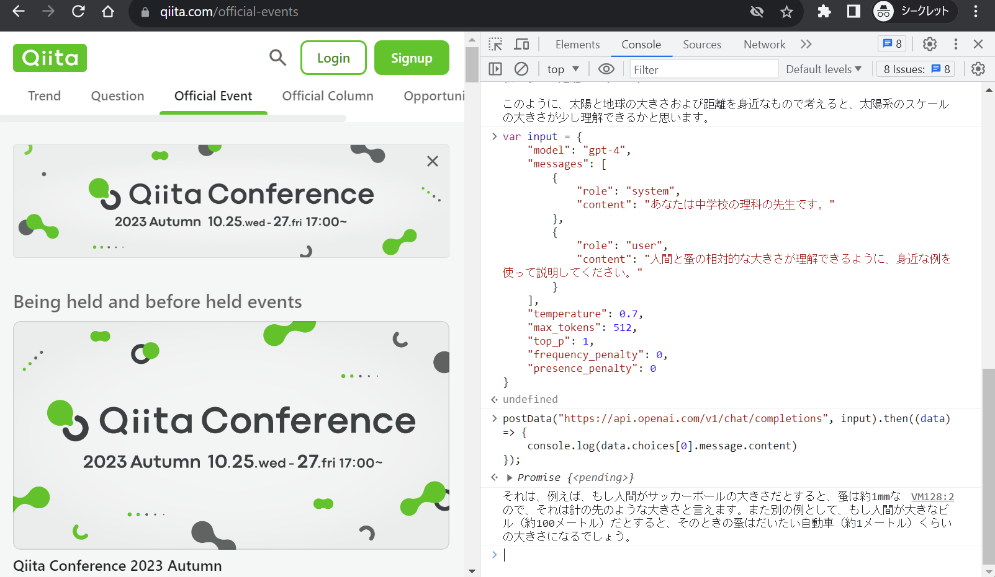Open the incognito シークレット profile badge
This screenshot has width=995, height=577.
tap(914, 11)
